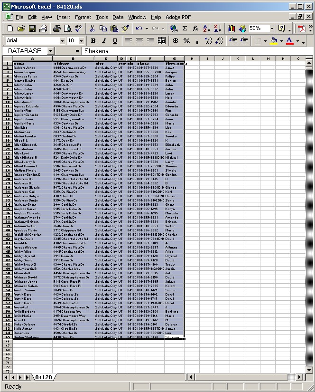Merge and Center cells
This screenshot has height=392, width=315.
[x=162, y=41]
